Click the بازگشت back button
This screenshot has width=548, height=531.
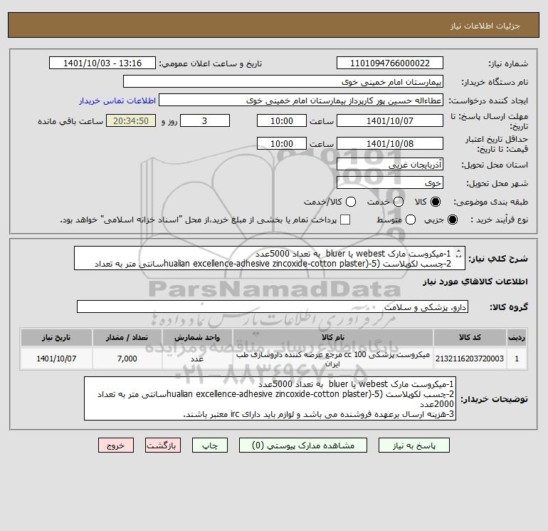pos(163,445)
